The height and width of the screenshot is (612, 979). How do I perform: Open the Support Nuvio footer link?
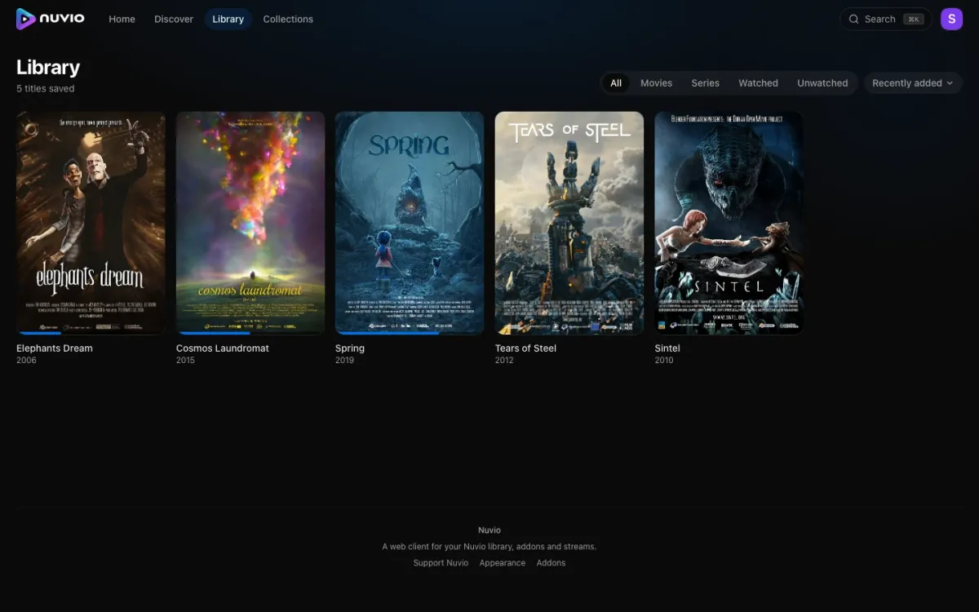pos(441,563)
